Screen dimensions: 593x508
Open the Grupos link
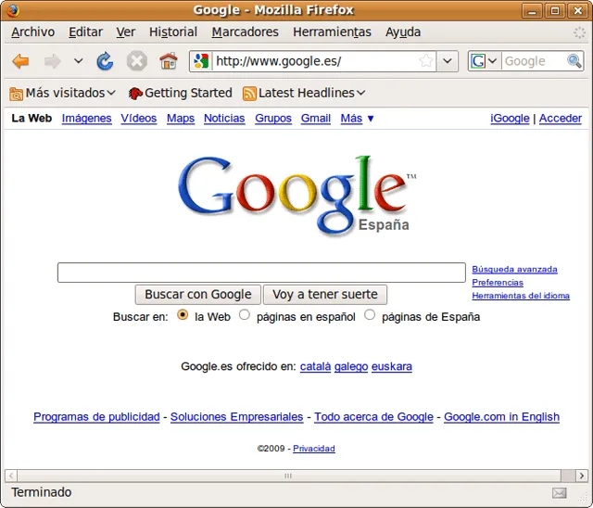point(273,119)
